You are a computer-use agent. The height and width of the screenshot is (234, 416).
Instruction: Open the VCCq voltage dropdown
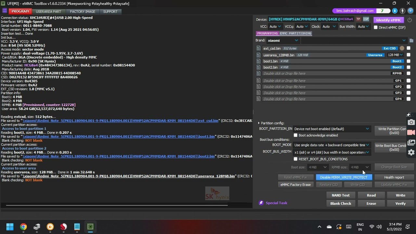302,27
